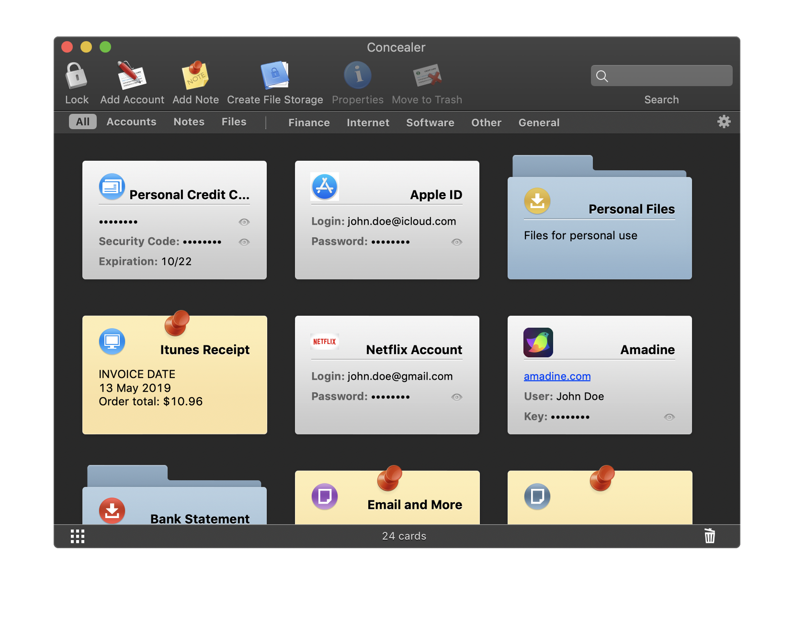
Task: Click the search magnifier icon
Action: tap(602, 76)
